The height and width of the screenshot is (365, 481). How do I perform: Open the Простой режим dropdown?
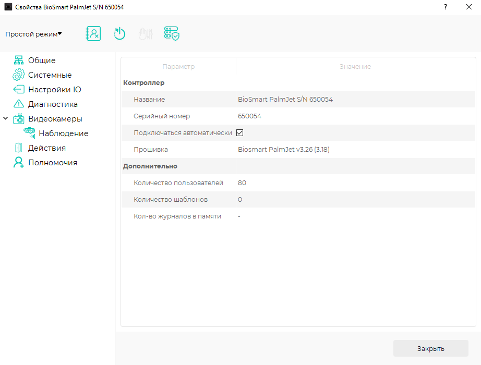(34, 34)
